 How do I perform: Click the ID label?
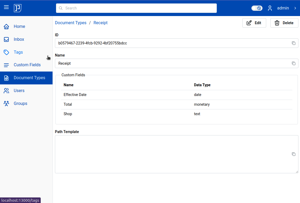(x=57, y=35)
